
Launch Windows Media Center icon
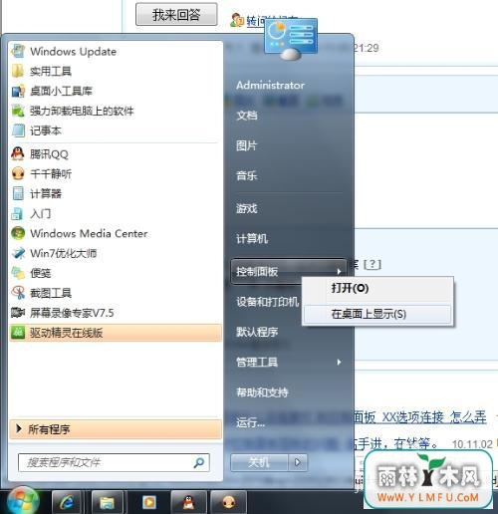coord(18,233)
